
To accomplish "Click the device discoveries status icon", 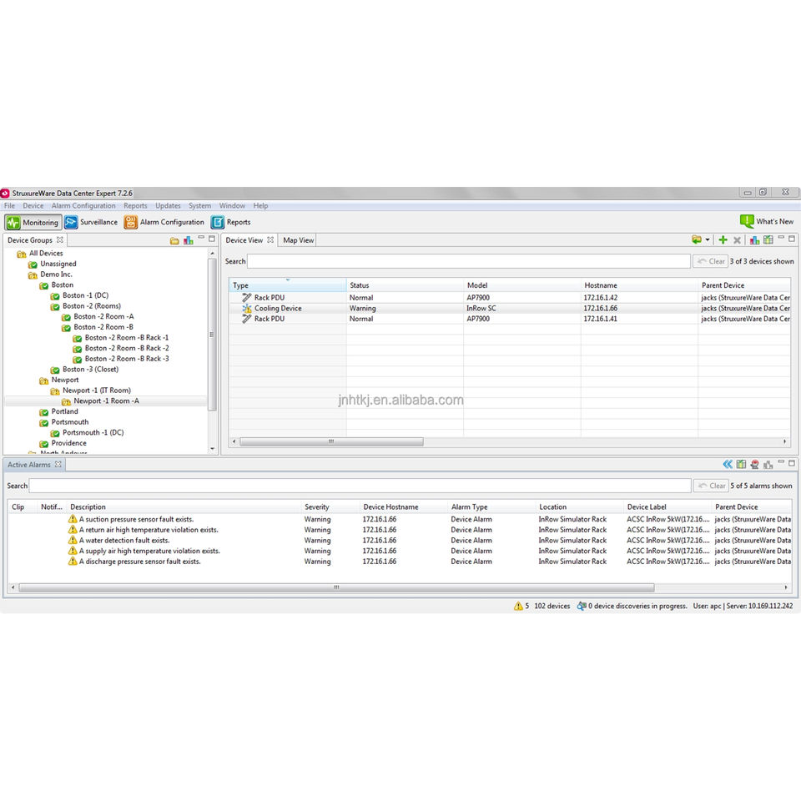I will (x=582, y=606).
